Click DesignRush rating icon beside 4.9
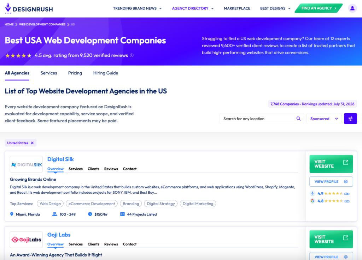This screenshot has width=362, height=260. tap(313, 193)
